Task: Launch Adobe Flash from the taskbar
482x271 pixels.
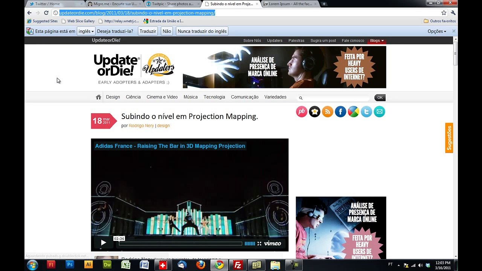Action: (51, 265)
